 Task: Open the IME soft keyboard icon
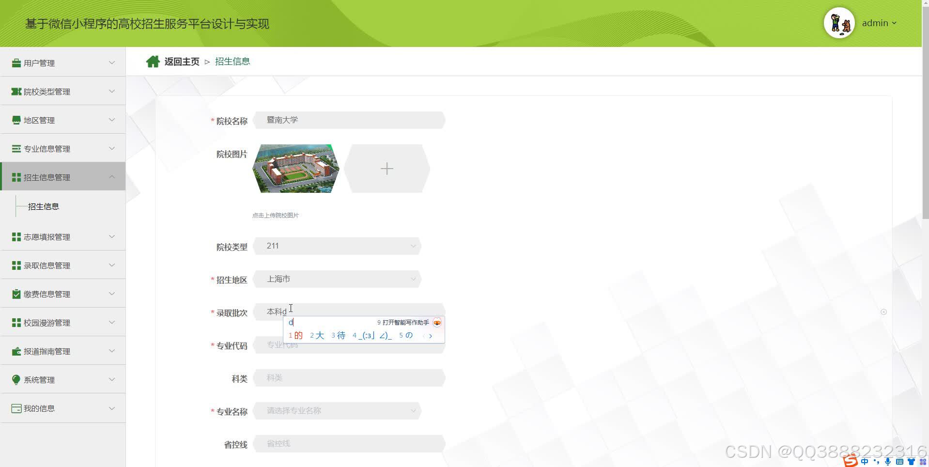[899, 462]
